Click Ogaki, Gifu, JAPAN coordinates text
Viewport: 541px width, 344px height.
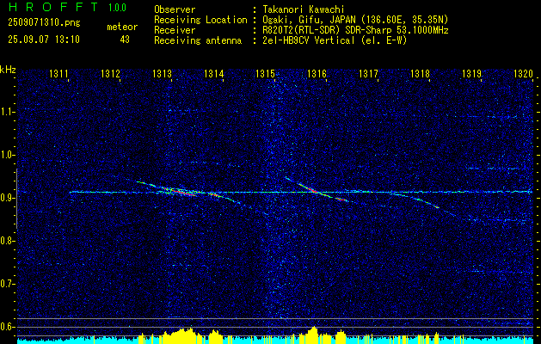355,20
